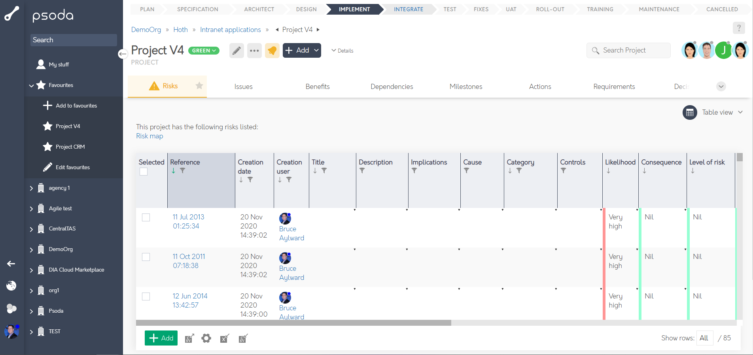The height and width of the screenshot is (355, 753).
Task: Expand the DemoOrg tree item in sidebar
Action: tap(31, 249)
